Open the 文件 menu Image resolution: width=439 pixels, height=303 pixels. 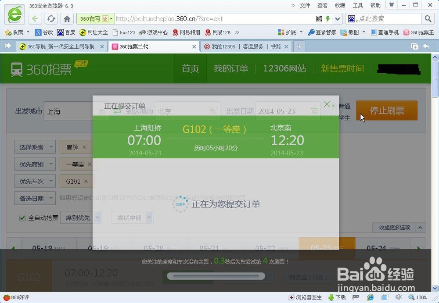305,5
